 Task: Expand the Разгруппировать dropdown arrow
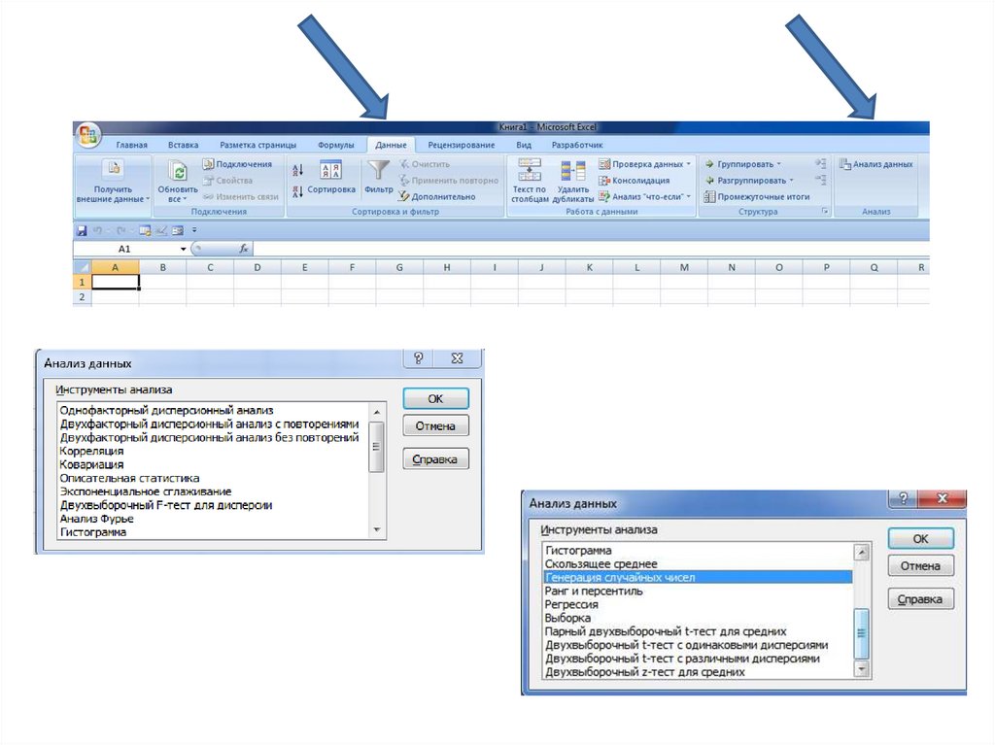coord(791,181)
